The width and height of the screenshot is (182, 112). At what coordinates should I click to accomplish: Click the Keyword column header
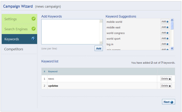pos(53,71)
